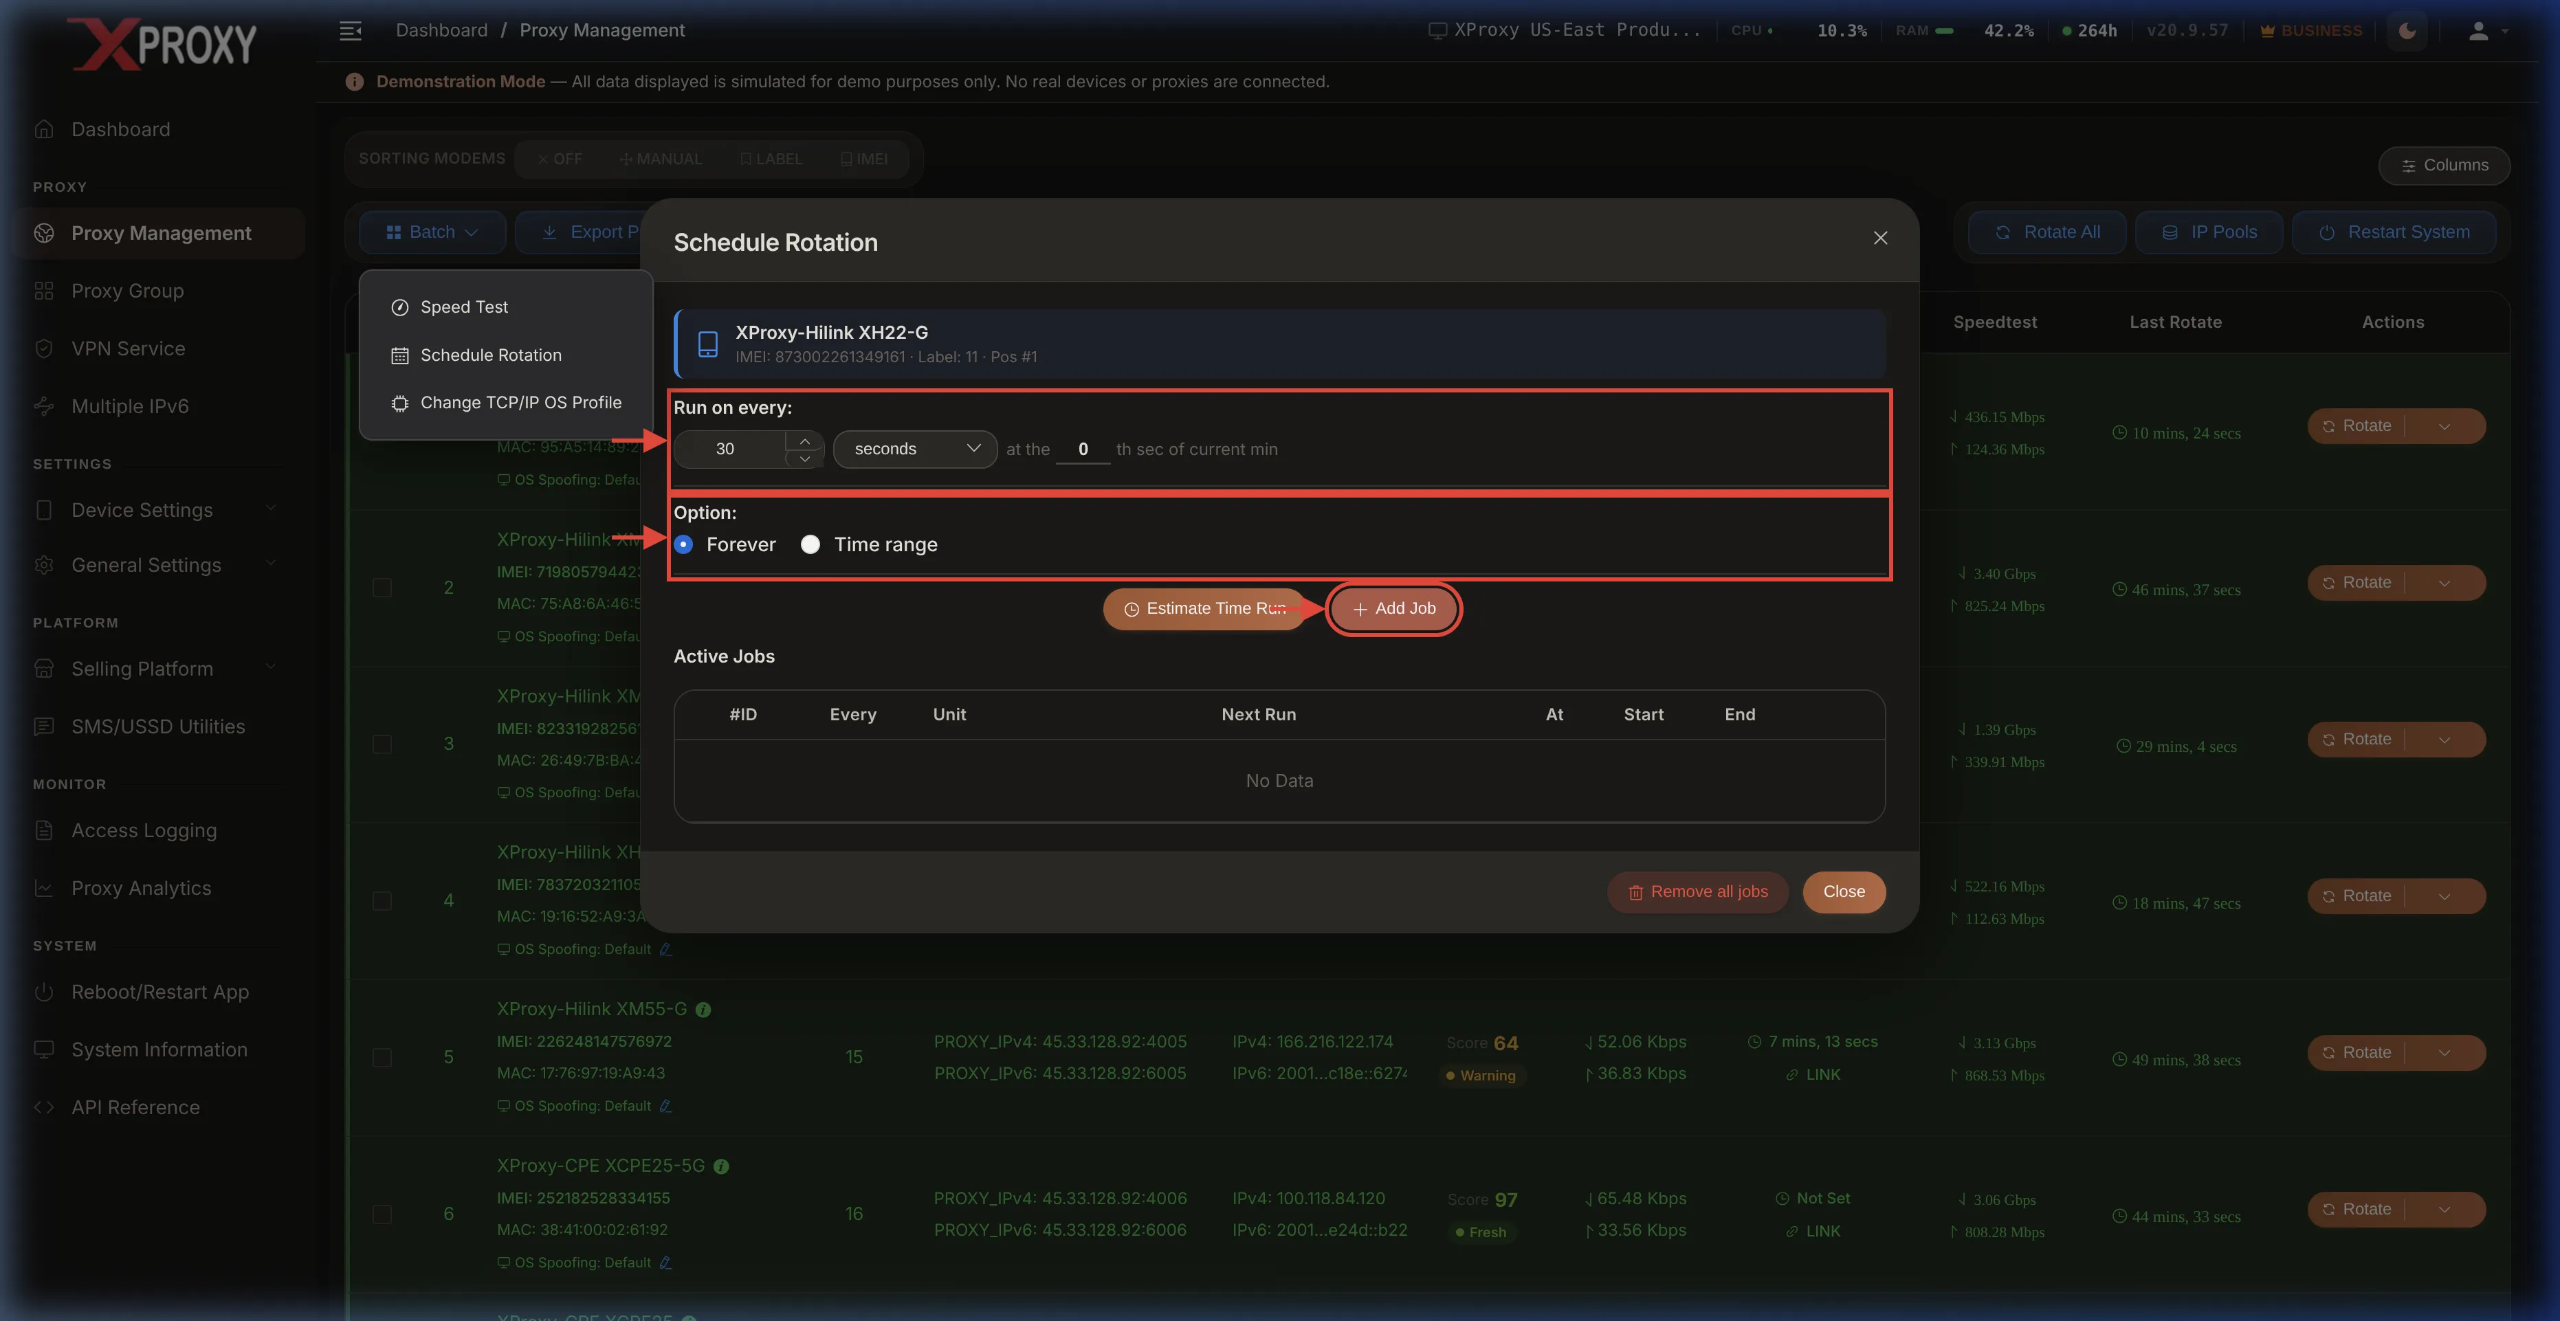
Task: Select the Forever radio option
Action: [684, 544]
